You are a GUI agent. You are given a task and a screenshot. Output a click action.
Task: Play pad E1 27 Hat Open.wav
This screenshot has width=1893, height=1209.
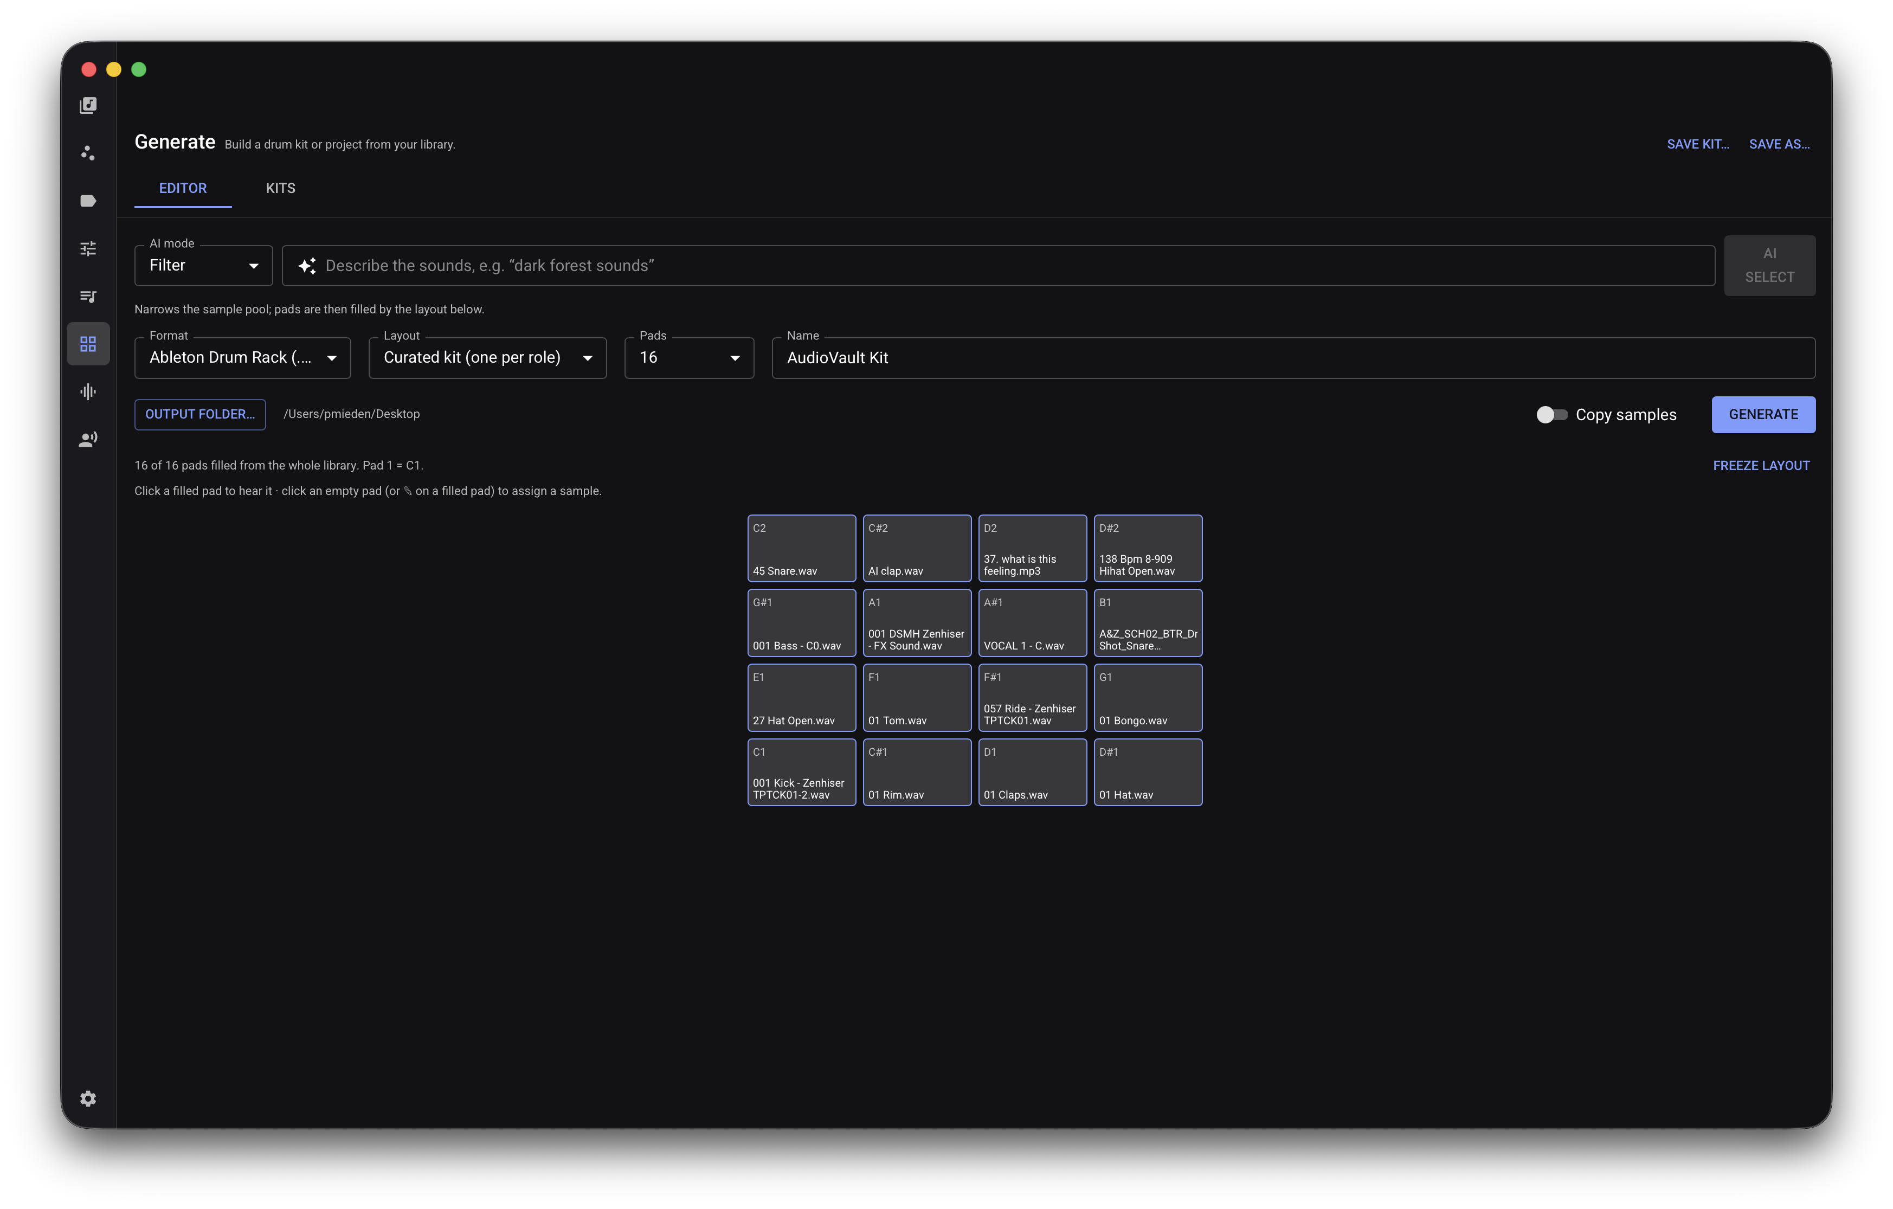tap(801, 698)
